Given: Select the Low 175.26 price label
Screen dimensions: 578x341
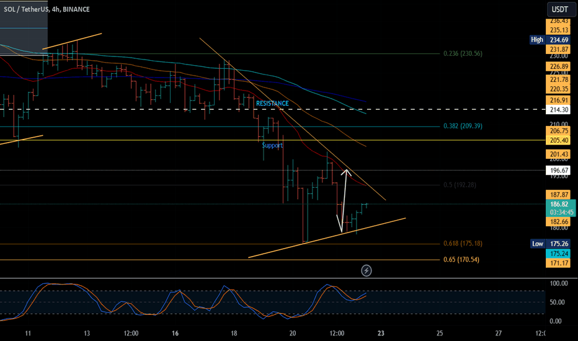Looking at the screenshot, I should [550, 244].
